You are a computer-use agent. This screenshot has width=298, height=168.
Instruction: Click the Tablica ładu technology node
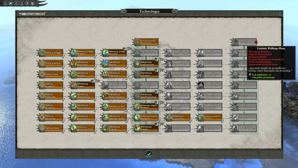pos(51,74)
